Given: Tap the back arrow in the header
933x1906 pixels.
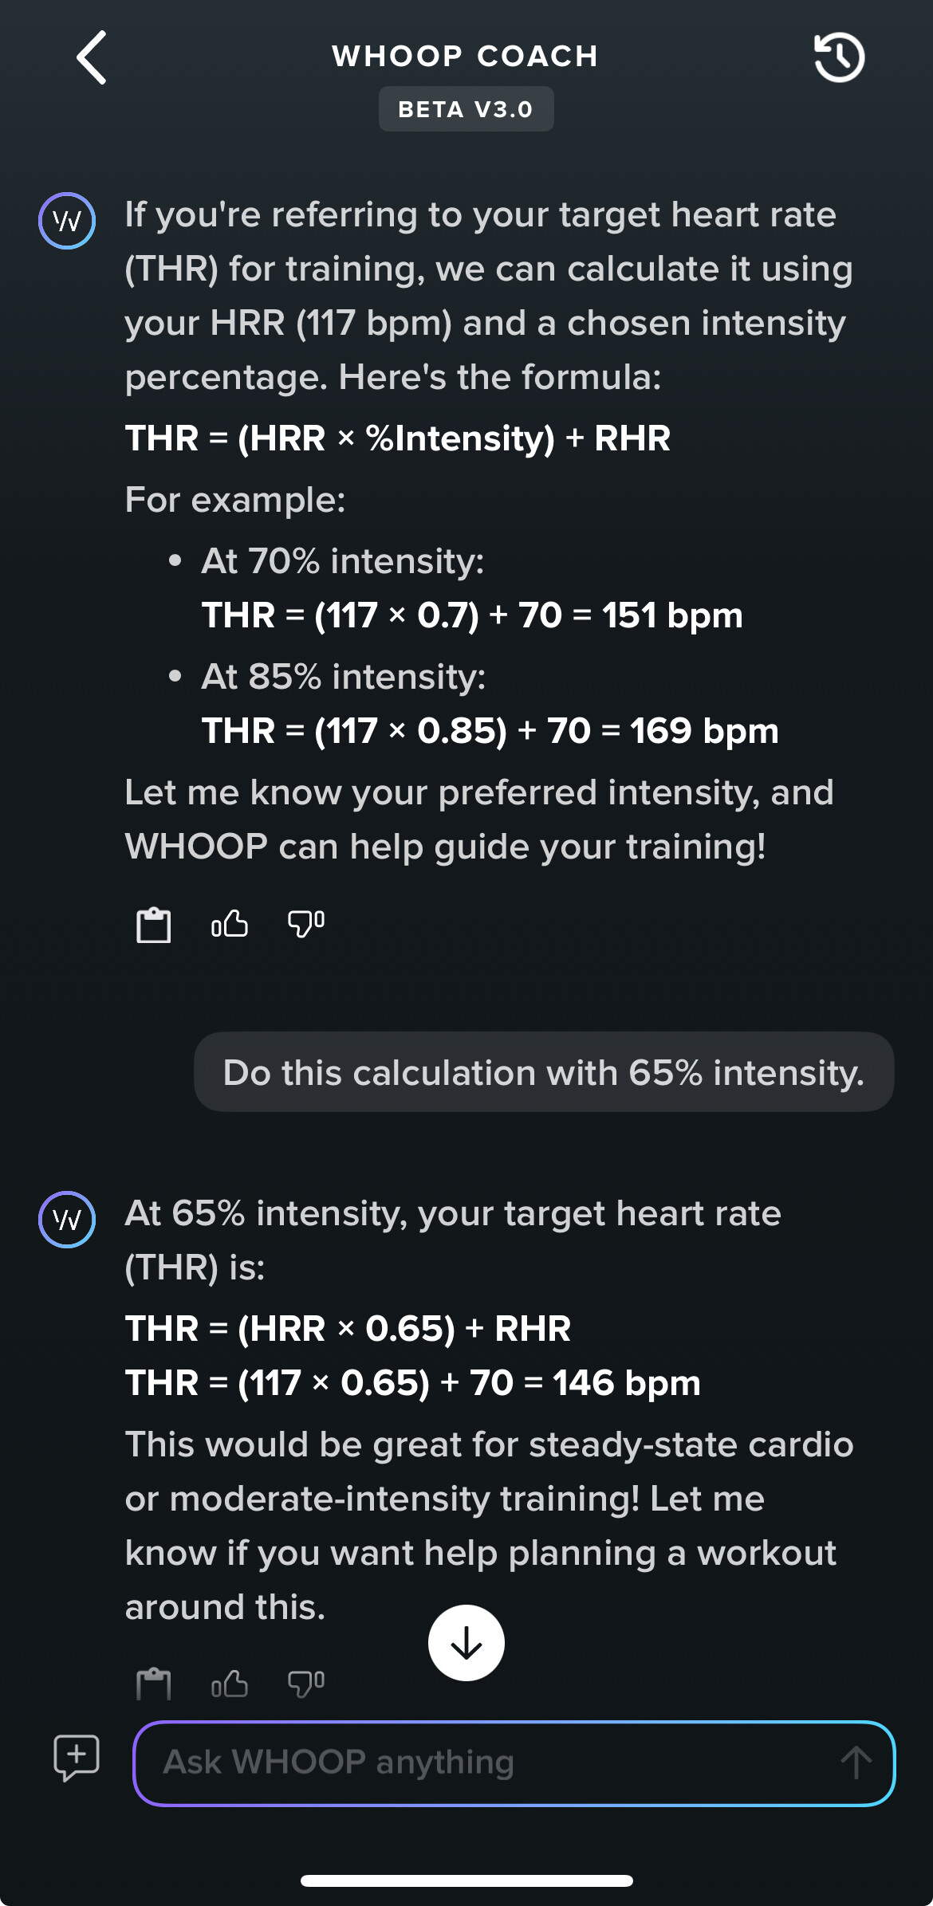Looking at the screenshot, I should tap(92, 57).
